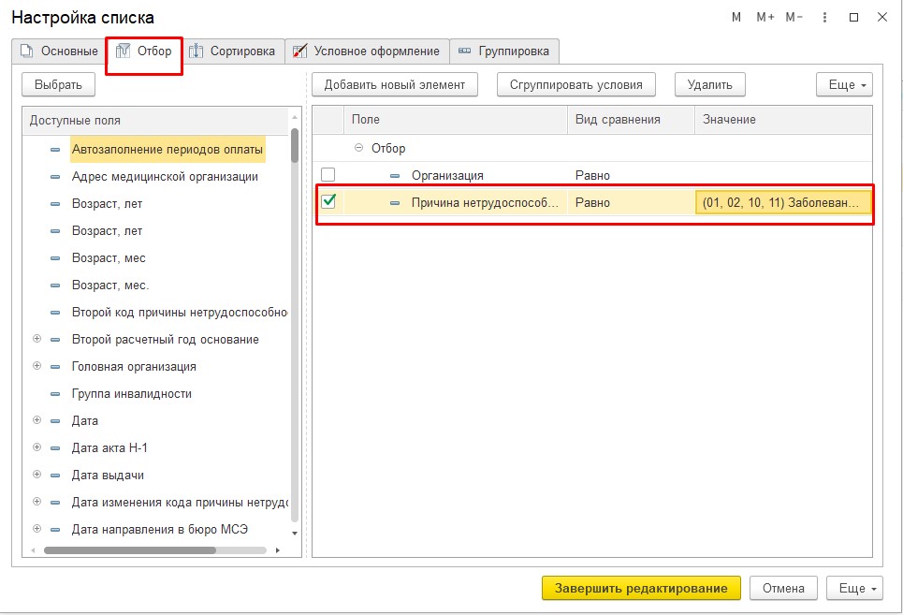The image size is (903, 615).
Task: Open the three-dot window menu
Action: pos(824,17)
